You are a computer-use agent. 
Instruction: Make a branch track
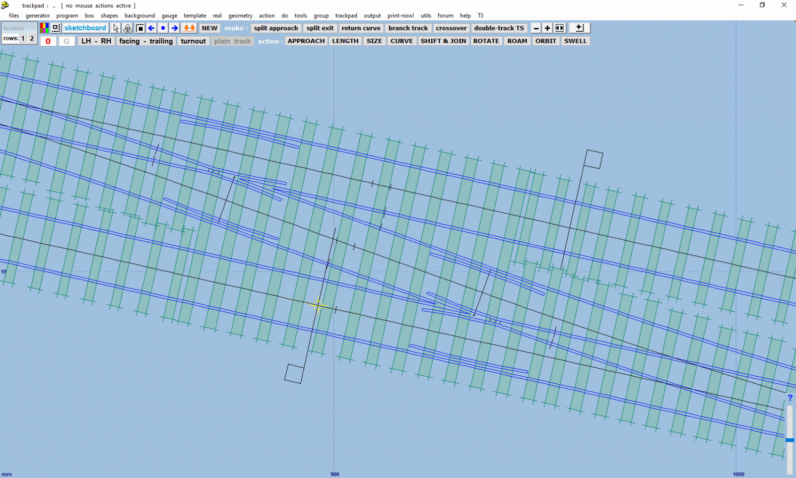point(408,28)
